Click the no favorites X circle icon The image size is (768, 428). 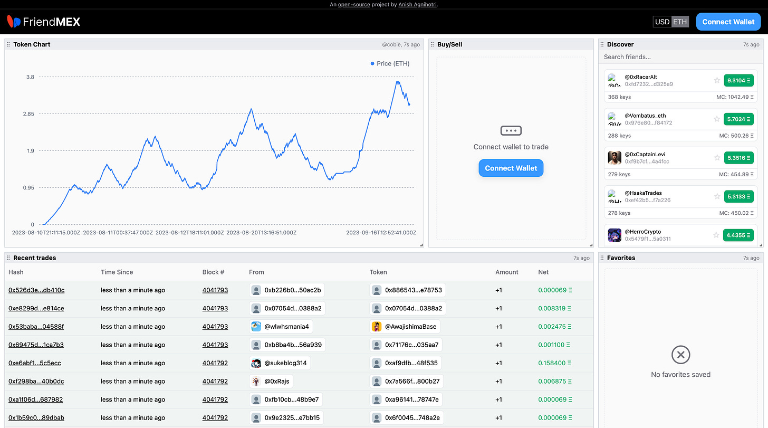pyautogui.click(x=680, y=355)
